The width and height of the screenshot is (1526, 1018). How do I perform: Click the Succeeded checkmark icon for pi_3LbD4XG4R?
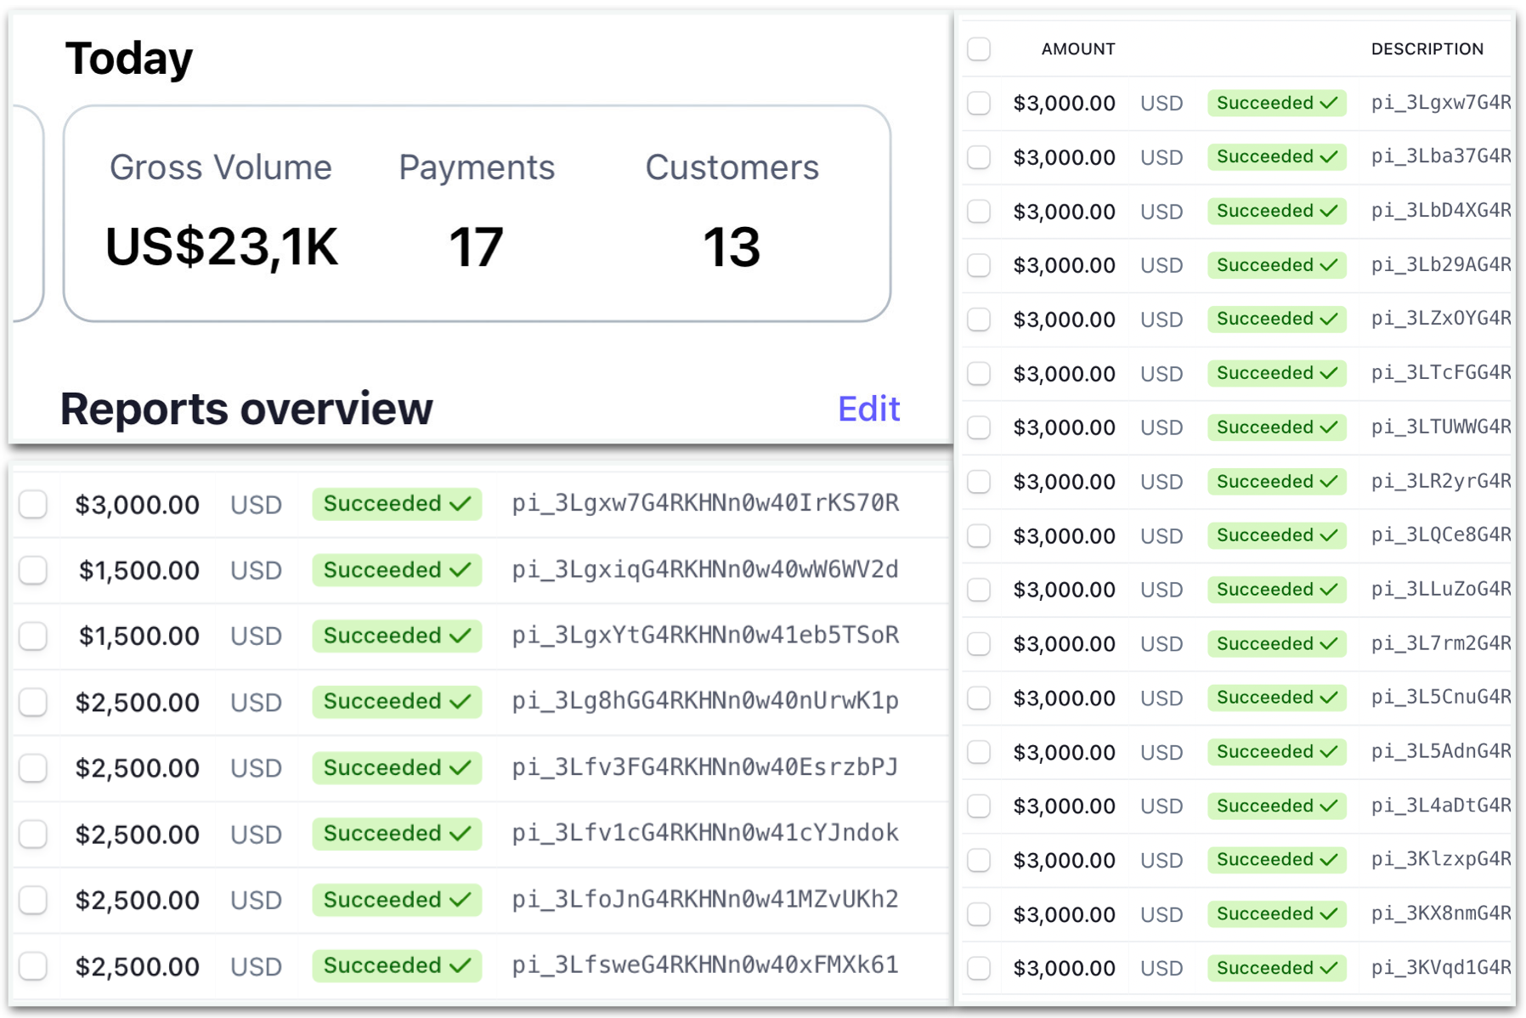tap(1330, 212)
